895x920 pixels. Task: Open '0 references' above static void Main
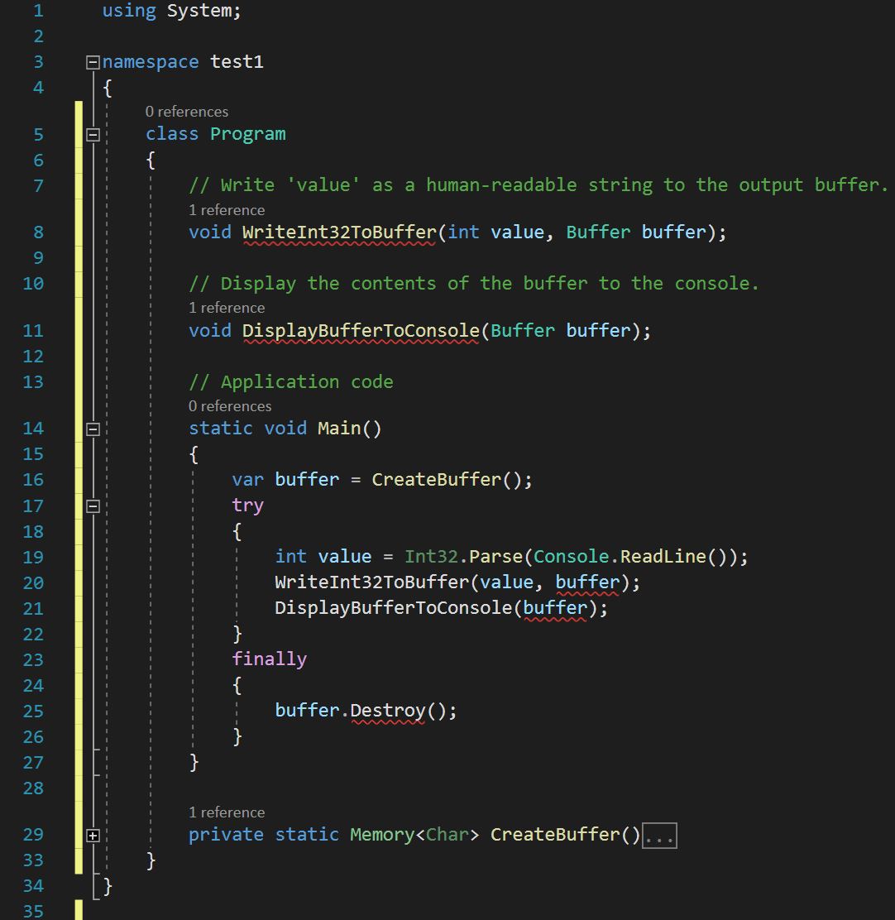click(x=229, y=406)
